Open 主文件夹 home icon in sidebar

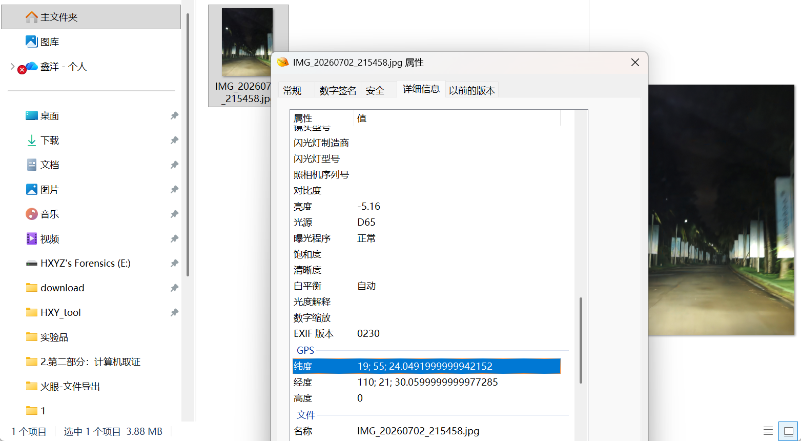[x=32, y=17]
